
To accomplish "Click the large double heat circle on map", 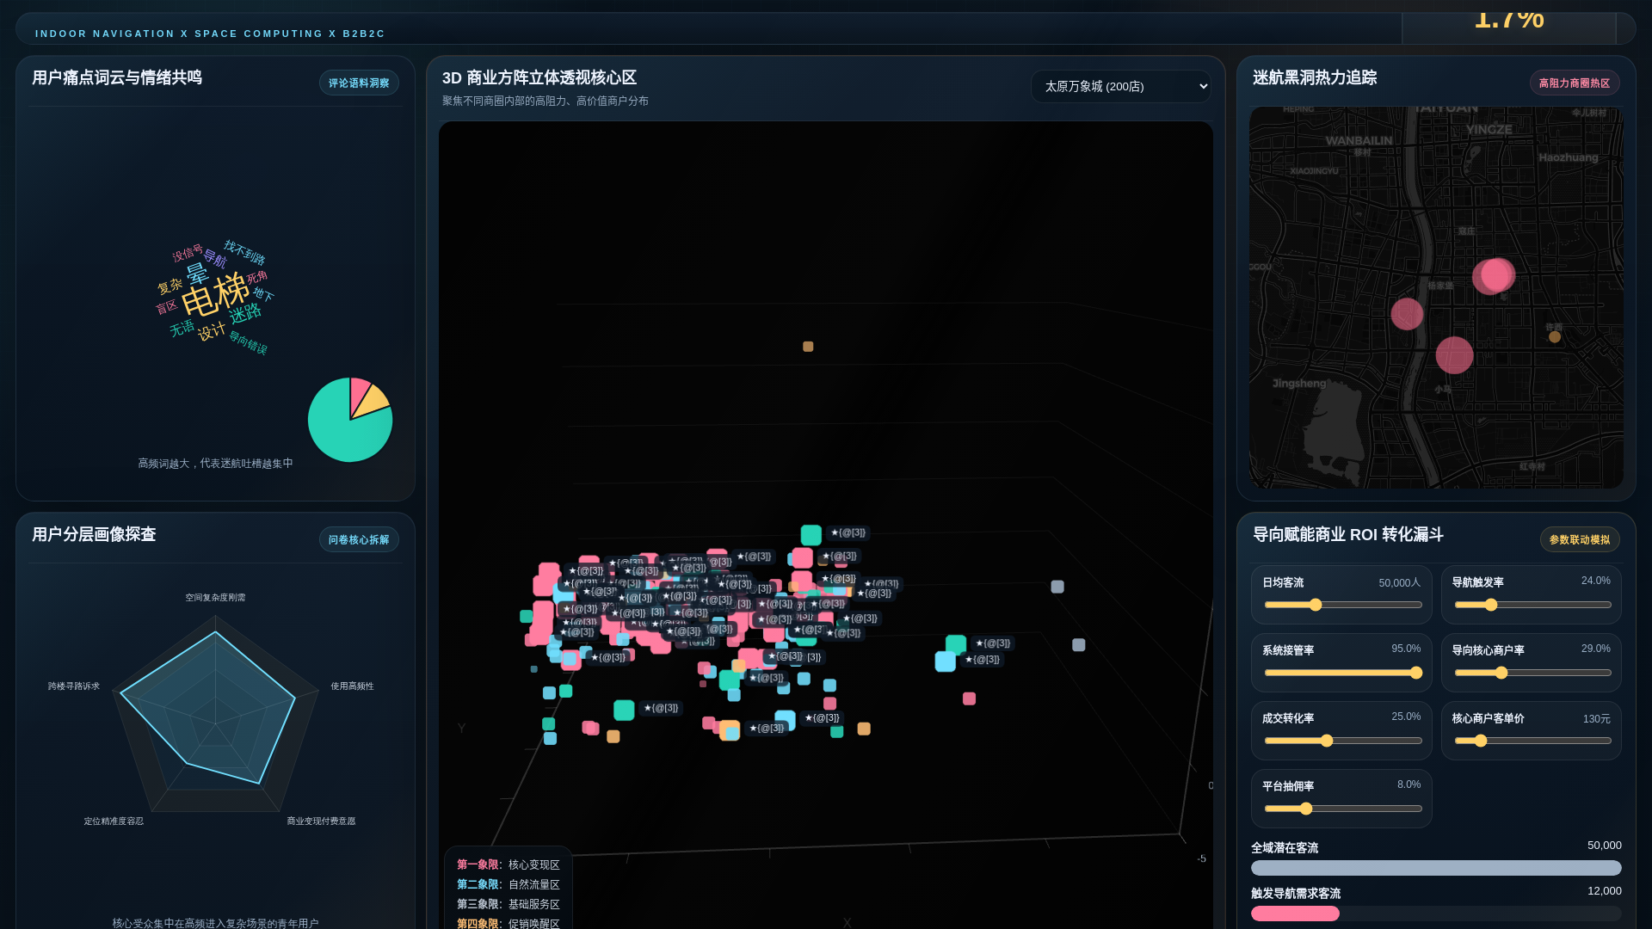I will pyautogui.click(x=1495, y=276).
